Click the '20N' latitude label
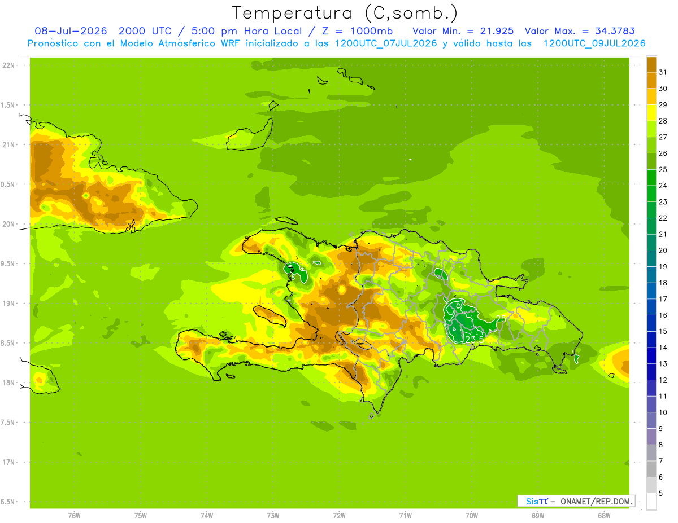This screenshot has width=678, height=523. 9,224
